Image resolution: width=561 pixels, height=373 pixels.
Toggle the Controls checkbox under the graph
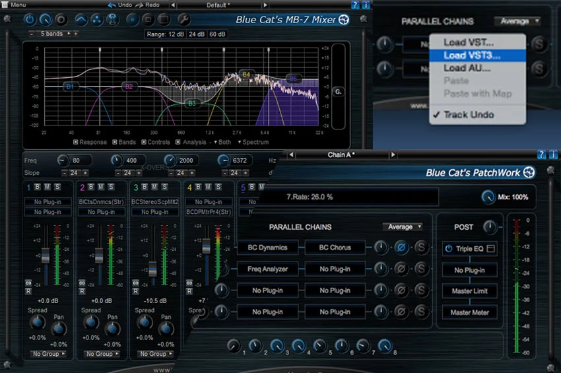[x=143, y=142]
